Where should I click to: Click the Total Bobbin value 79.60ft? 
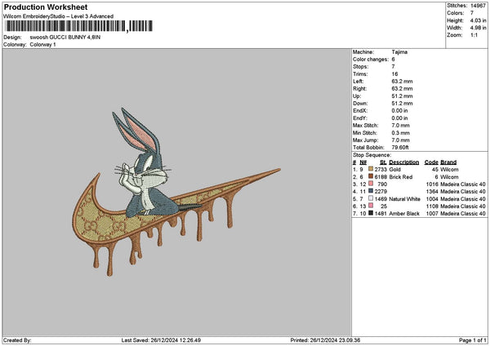(x=400, y=148)
